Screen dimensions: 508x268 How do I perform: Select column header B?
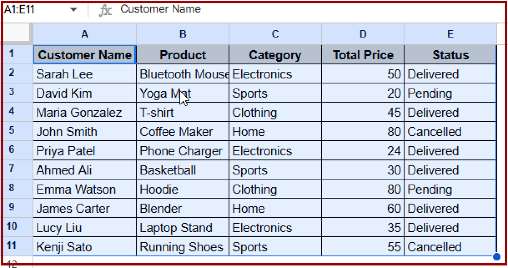(x=183, y=34)
